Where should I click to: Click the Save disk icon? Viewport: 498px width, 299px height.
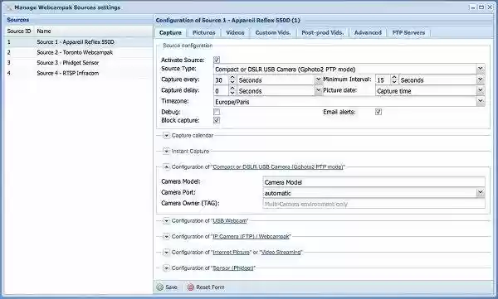[159, 287]
